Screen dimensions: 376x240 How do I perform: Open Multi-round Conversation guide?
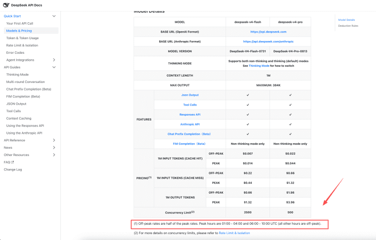(x=25, y=82)
